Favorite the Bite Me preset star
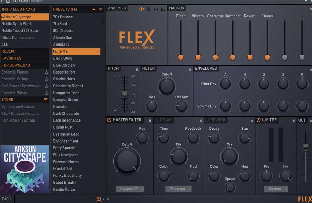The height and width of the screenshot is (203, 312). click(98, 51)
